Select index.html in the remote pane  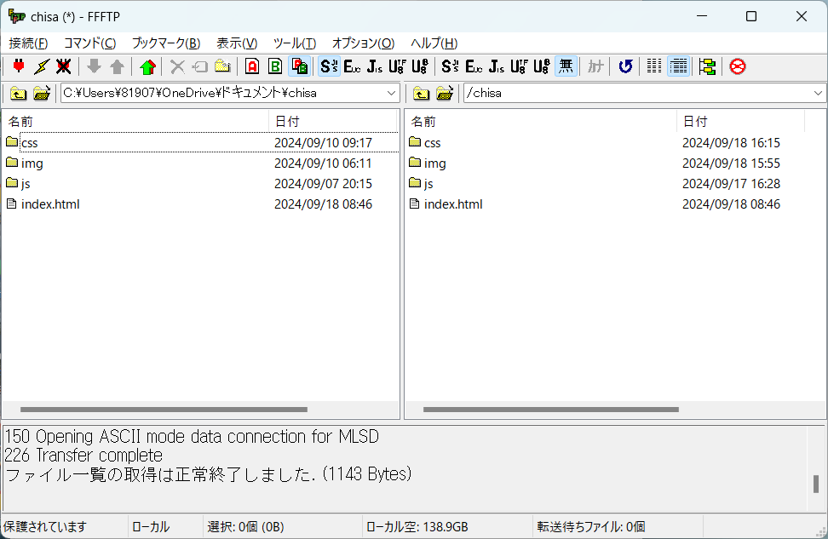point(451,204)
